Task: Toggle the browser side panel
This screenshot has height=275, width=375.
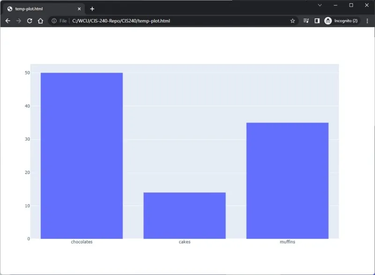Action: point(317,21)
